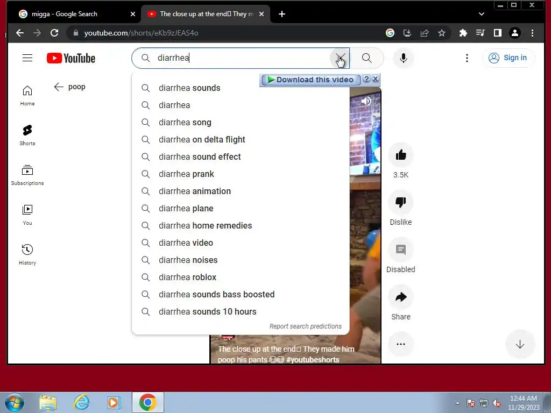This screenshot has width=551, height=413.
Task: Open Chrome three-dot main menu
Action: 532,33
